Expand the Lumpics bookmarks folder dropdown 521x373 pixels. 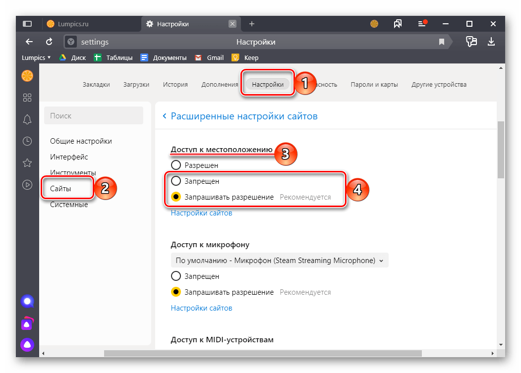point(36,58)
